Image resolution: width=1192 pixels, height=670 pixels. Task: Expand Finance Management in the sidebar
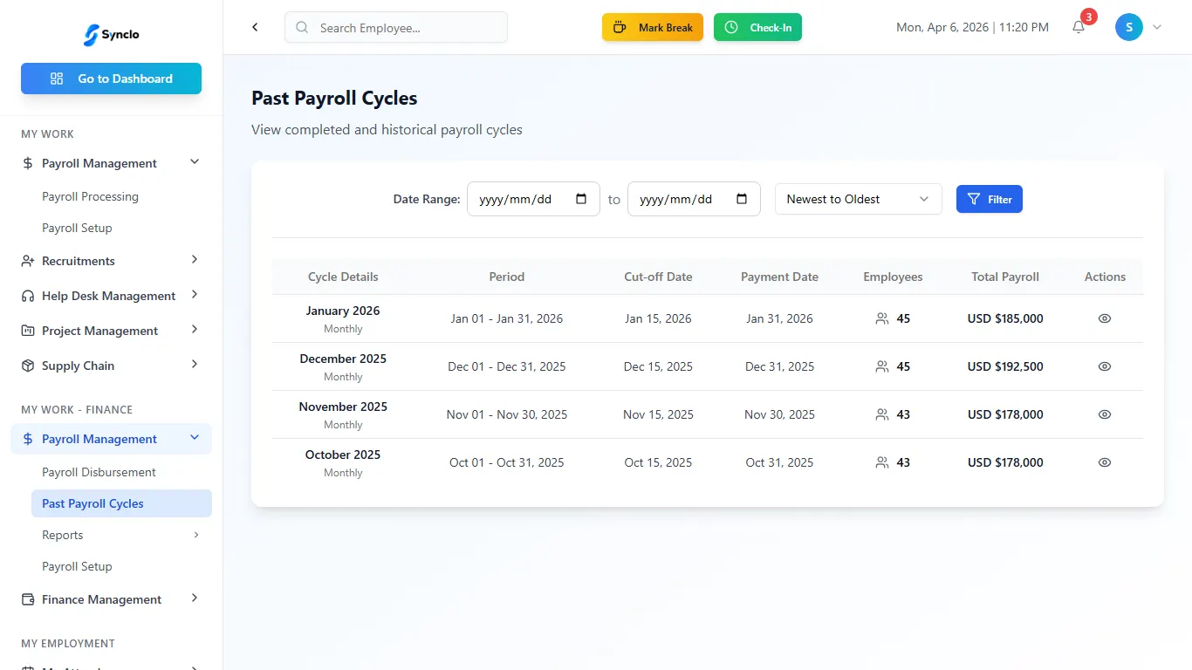tap(111, 599)
